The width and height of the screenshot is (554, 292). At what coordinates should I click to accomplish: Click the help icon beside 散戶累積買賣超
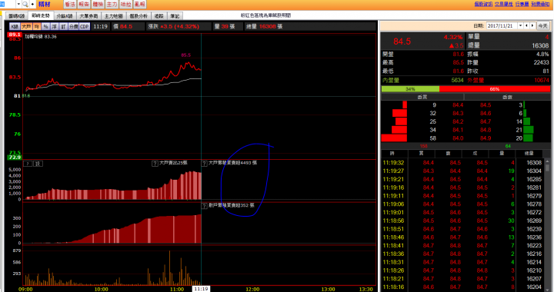point(204,206)
